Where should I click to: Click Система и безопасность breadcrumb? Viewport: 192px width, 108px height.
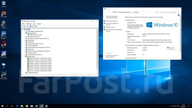pos(124,12)
